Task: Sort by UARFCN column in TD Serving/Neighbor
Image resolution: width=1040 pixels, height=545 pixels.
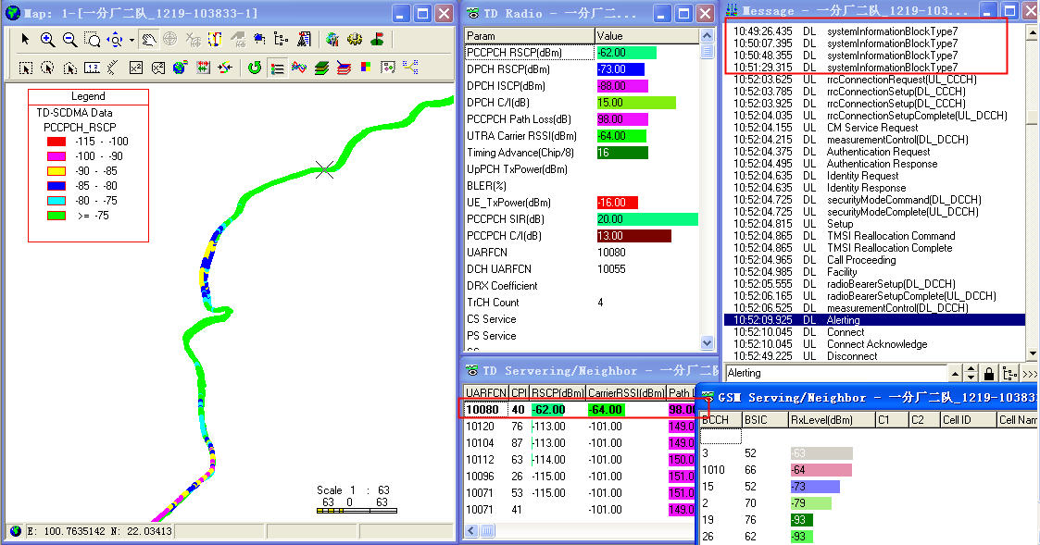Action: pos(486,392)
